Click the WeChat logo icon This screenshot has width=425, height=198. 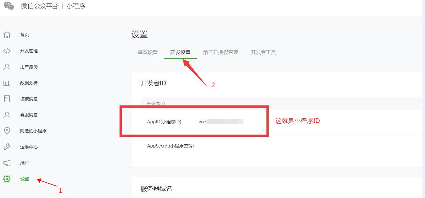8,6
